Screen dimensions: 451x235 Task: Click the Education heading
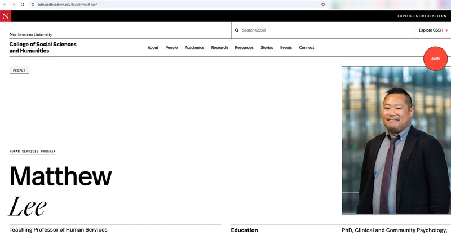(x=244, y=230)
